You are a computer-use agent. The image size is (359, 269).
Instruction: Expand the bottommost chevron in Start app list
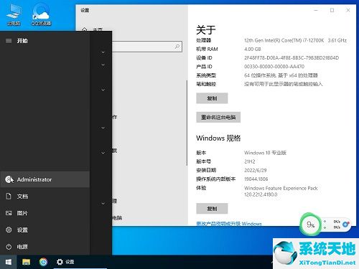click(103, 204)
